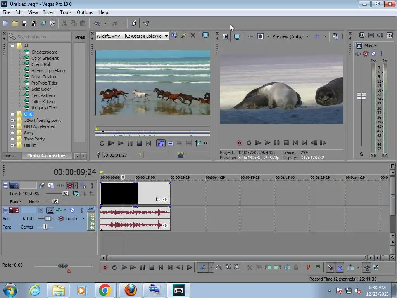Toggle Mute on audio track 2
Screen dimensions: 397x298
(72, 210)
